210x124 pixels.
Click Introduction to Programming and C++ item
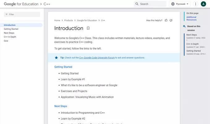click(x=83, y=113)
